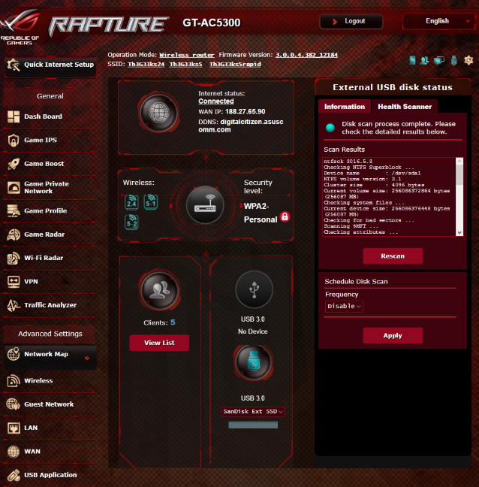Open firmware version 3.0.0.4.382_12184 link
The image size is (479, 487).
(x=306, y=55)
